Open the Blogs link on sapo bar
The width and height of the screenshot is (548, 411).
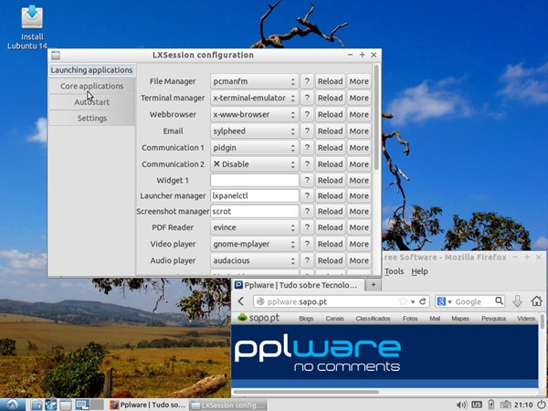point(306,319)
